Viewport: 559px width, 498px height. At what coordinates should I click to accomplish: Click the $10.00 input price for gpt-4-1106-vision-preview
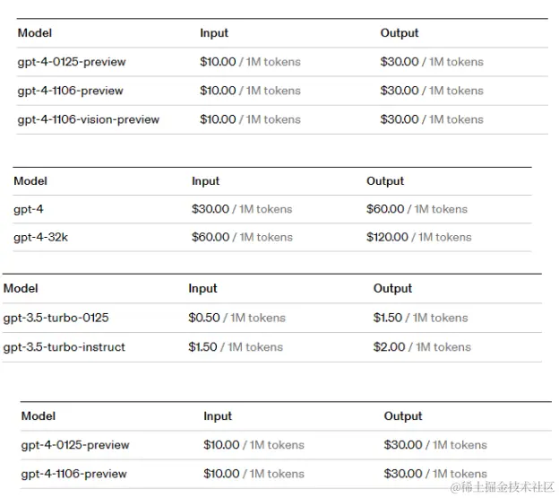[x=219, y=119]
